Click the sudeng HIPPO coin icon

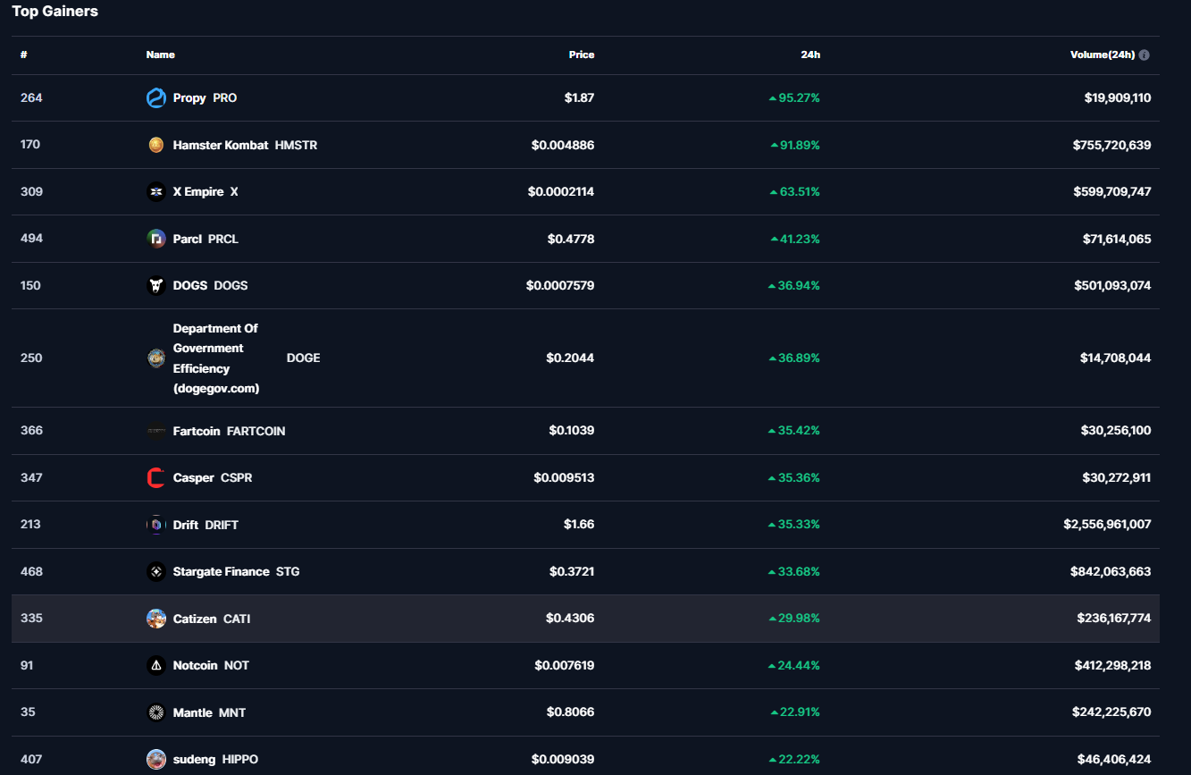(156, 760)
